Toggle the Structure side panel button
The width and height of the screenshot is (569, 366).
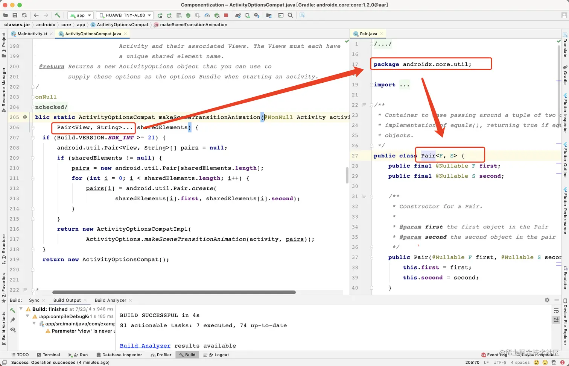tap(4, 249)
